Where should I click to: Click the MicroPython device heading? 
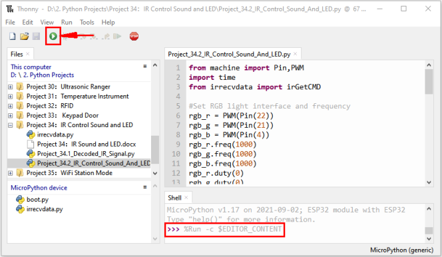coord(39,188)
